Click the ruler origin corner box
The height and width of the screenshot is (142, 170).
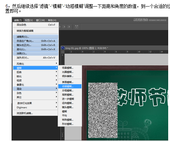pyautogui.click(x=63, y=52)
